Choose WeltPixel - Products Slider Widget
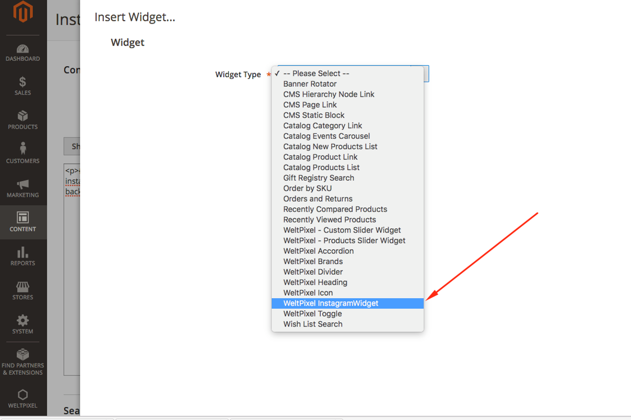Image resolution: width=631 pixels, height=420 pixels. click(348, 240)
